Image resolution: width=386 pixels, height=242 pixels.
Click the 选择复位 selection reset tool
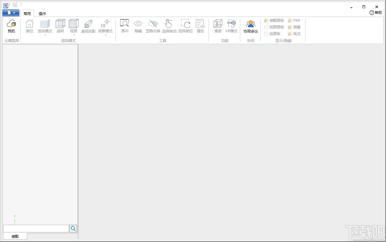pyautogui.click(x=185, y=26)
